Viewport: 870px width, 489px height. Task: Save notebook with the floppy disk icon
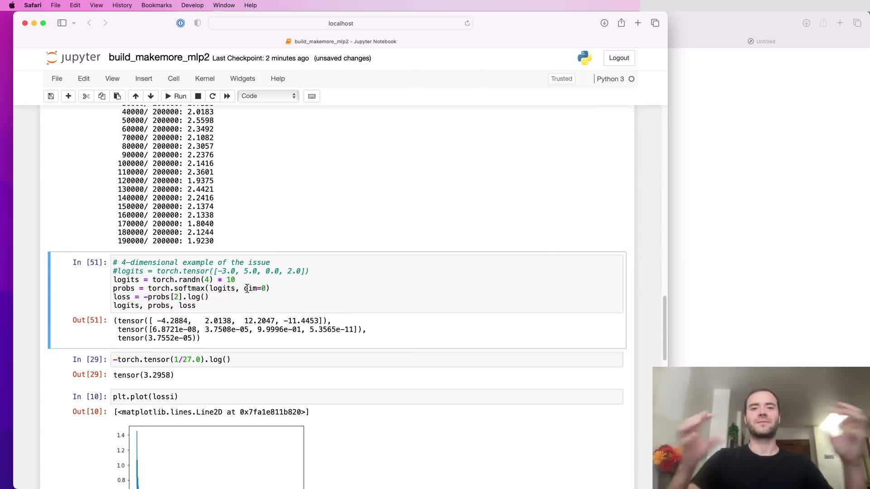pos(51,96)
